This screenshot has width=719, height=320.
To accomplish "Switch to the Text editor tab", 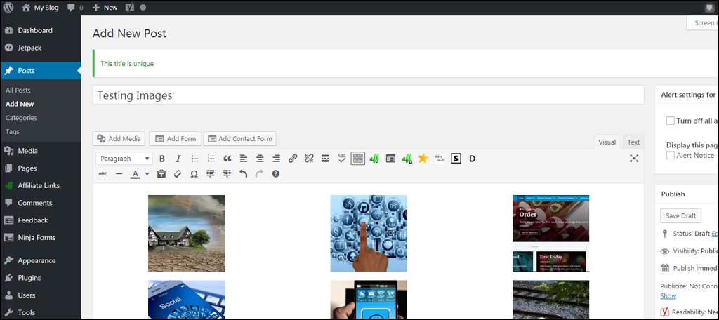I will 633,142.
